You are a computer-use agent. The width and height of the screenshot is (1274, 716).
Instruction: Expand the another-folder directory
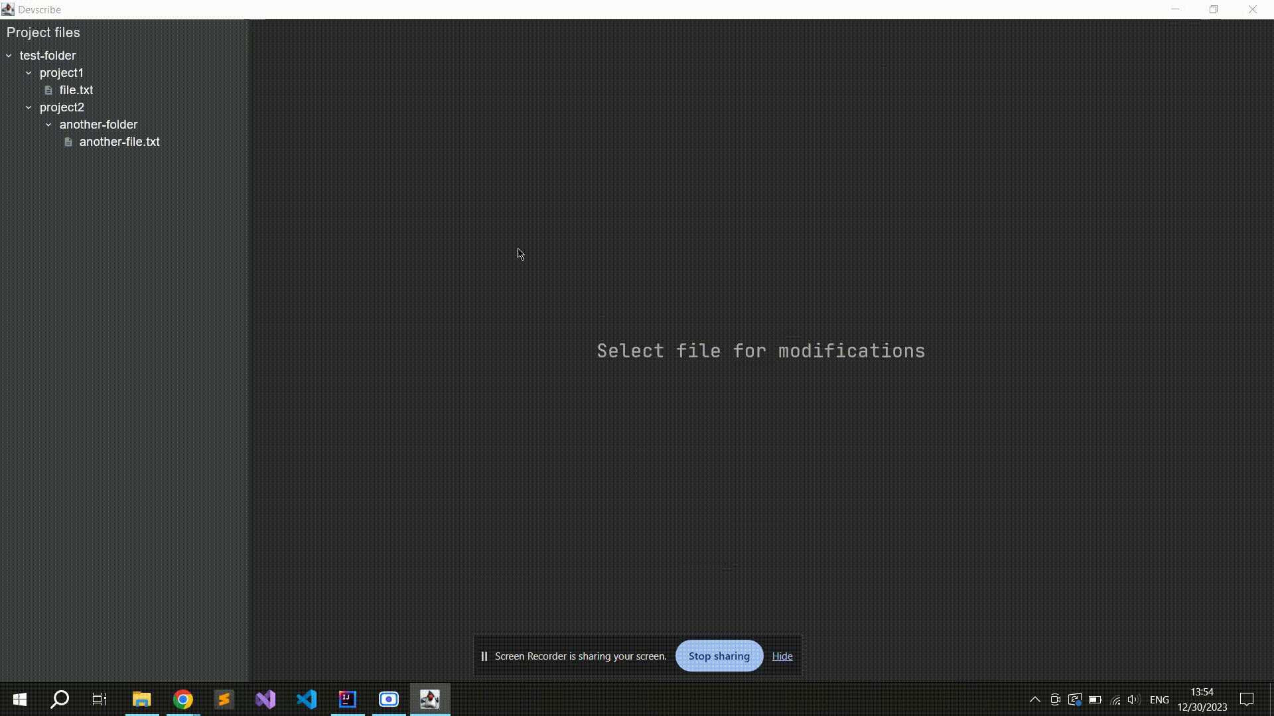click(x=49, y=124)
